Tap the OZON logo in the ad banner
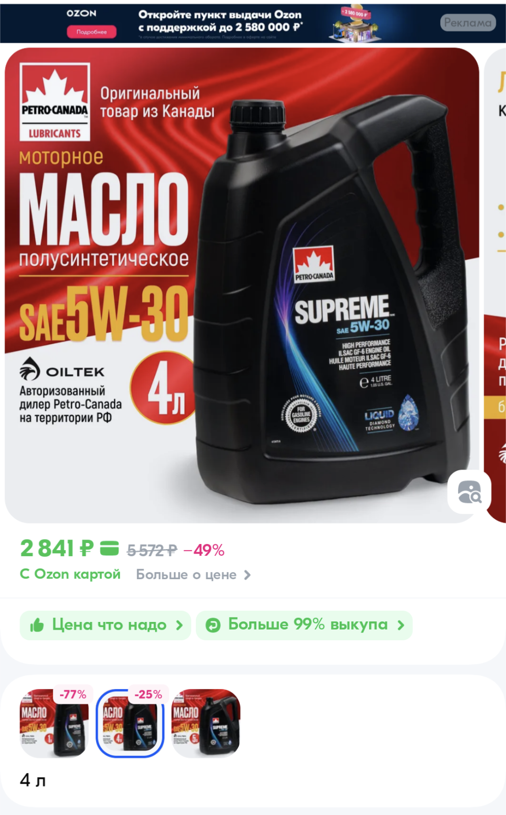The image size is (506, 815). pos(81,13)
